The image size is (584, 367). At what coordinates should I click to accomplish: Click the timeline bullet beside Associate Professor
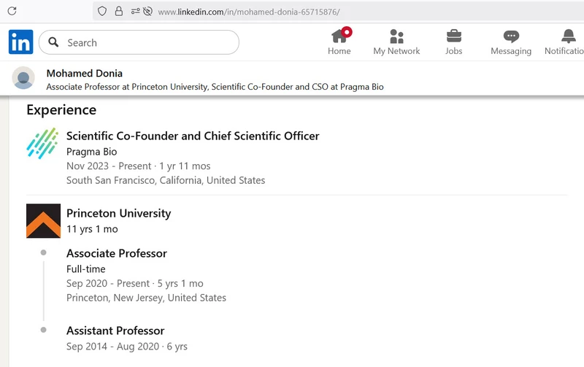44,252
